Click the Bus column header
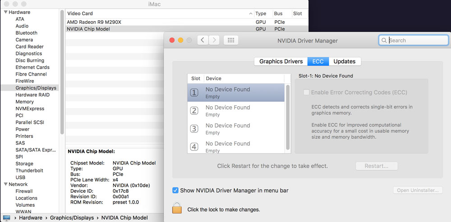451x222 pixels. pos(278,14)
